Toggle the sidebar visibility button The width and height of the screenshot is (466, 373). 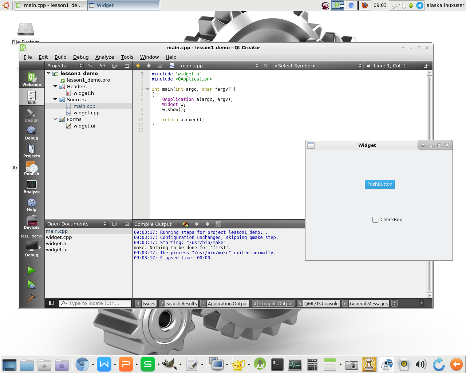click(51, 303)
